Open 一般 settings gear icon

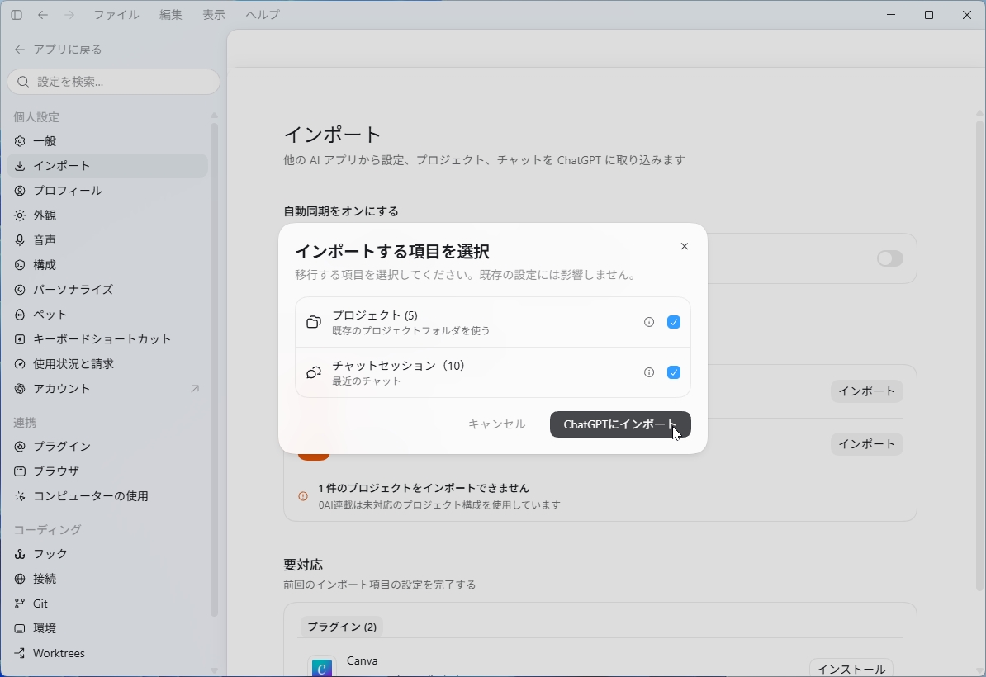click(x=20, y=141)
